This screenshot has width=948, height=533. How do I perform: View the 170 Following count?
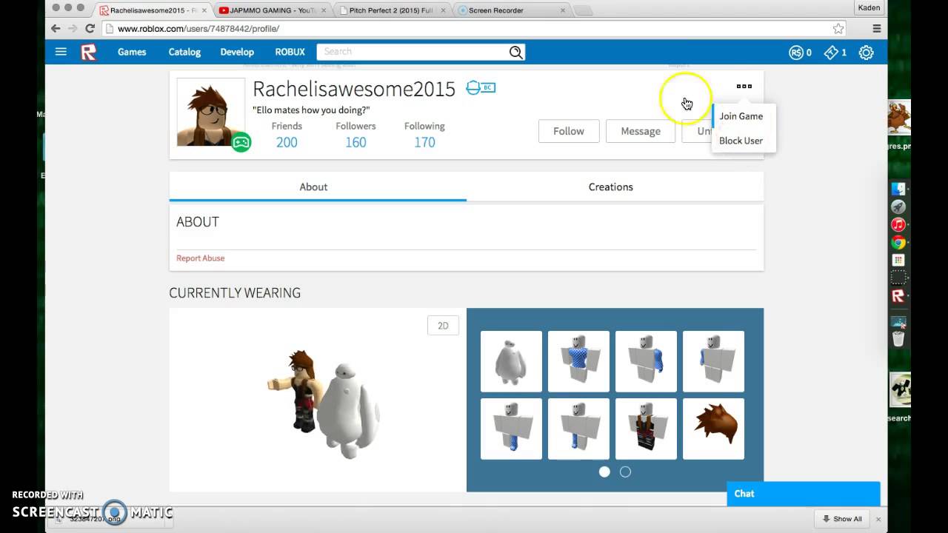(x=424, y=142)
